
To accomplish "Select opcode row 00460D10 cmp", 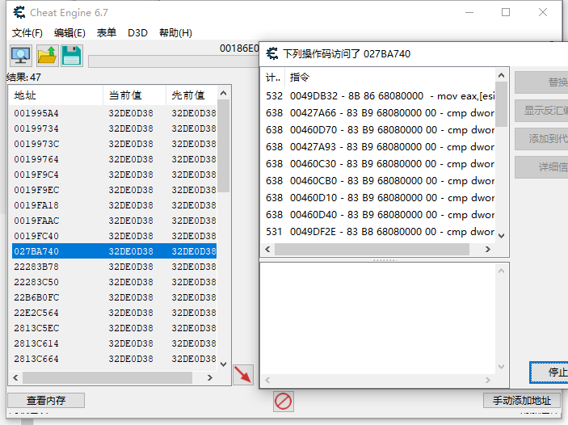I will point(379,198).
